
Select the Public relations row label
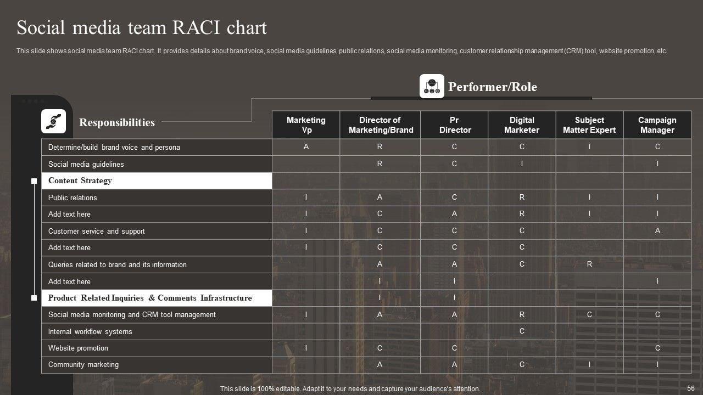tap(72, 198)
